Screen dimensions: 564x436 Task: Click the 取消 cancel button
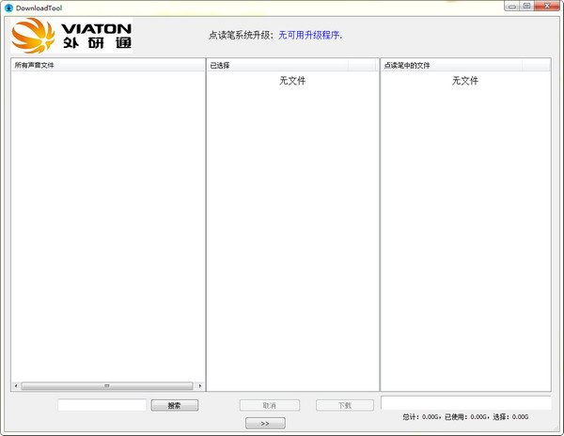[x=270, y=405]
